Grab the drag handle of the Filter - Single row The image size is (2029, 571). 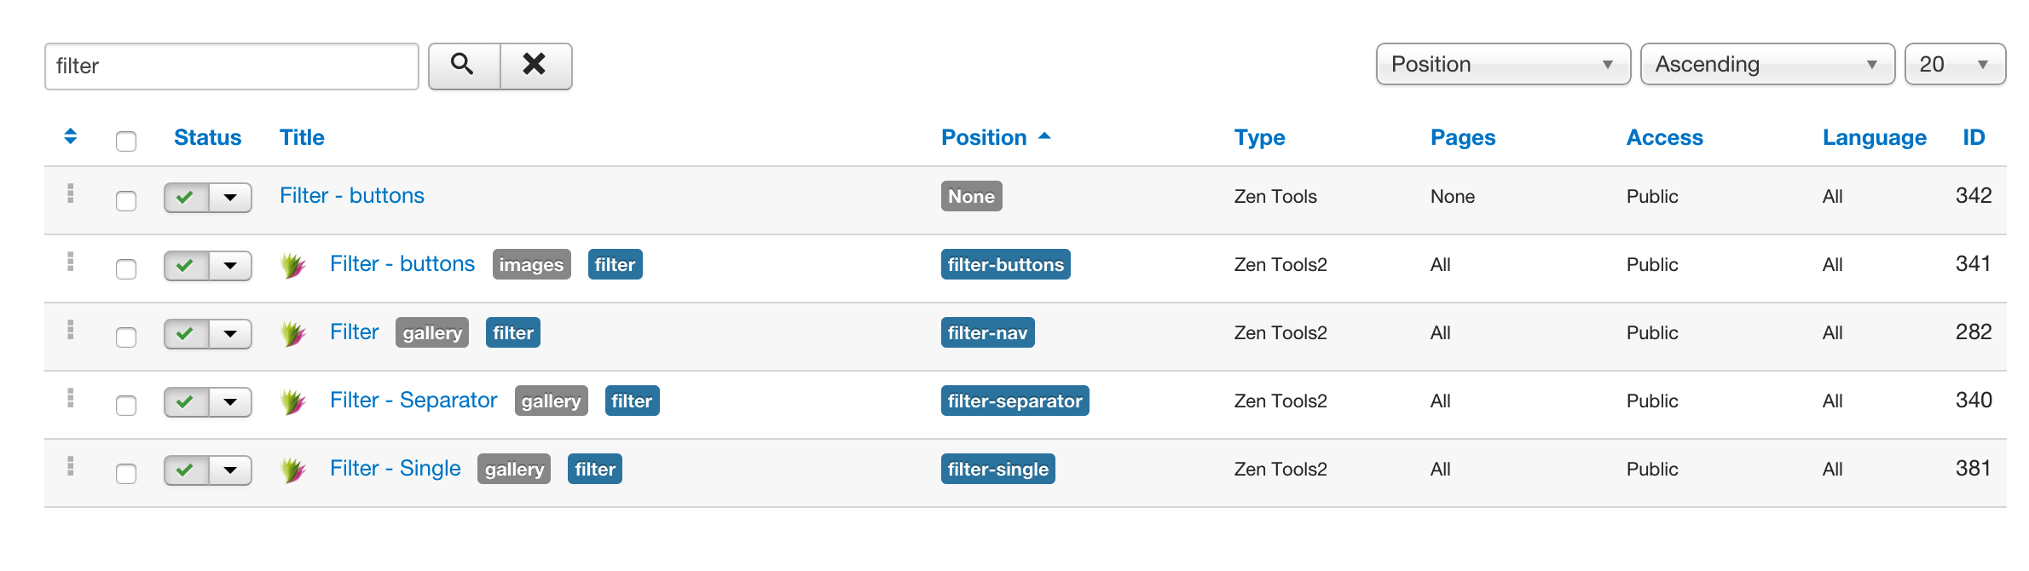point(71,466)
